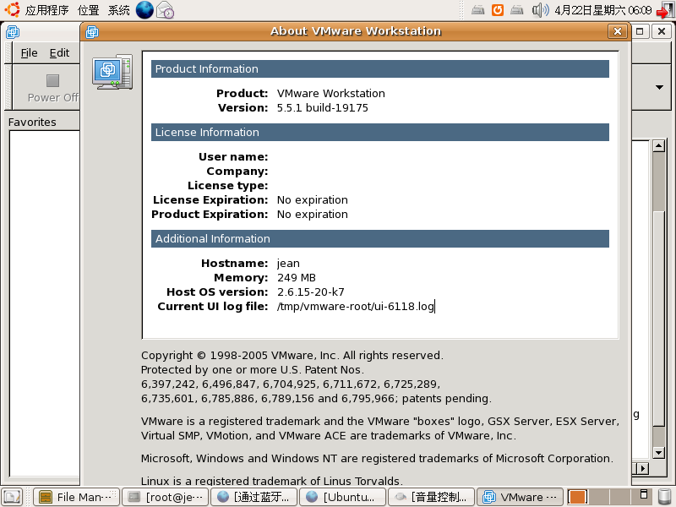Close the About VMware Workstation dialog
The height and width of the screenshot is (507, 676).
618,31
